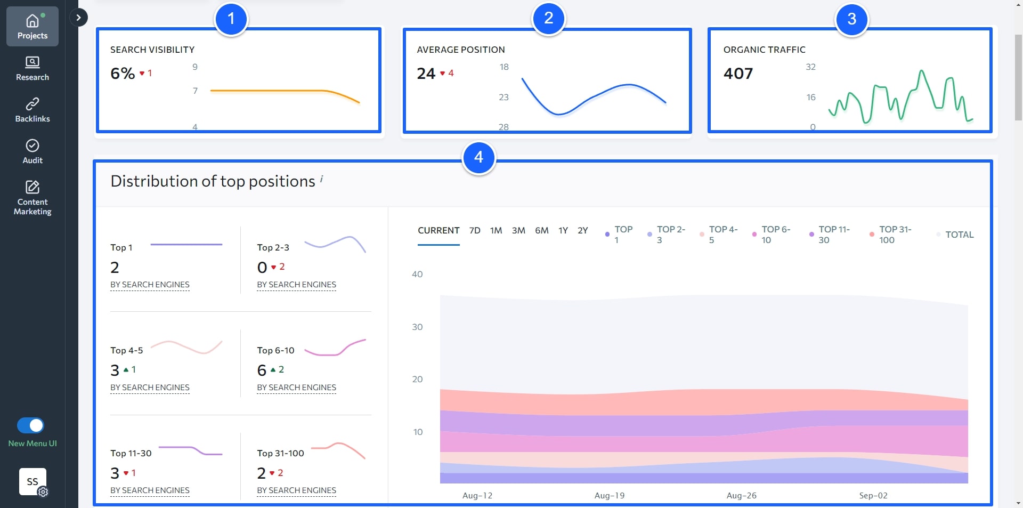
Task: Click the ORGANIC TRAFFIC card title
Action: pos(764,50)
